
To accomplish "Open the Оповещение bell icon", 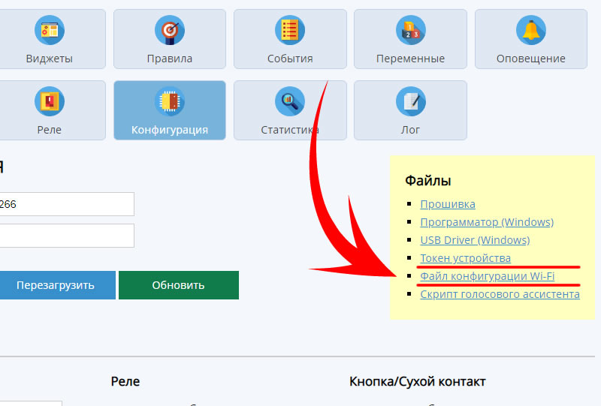I will (530, 30).
